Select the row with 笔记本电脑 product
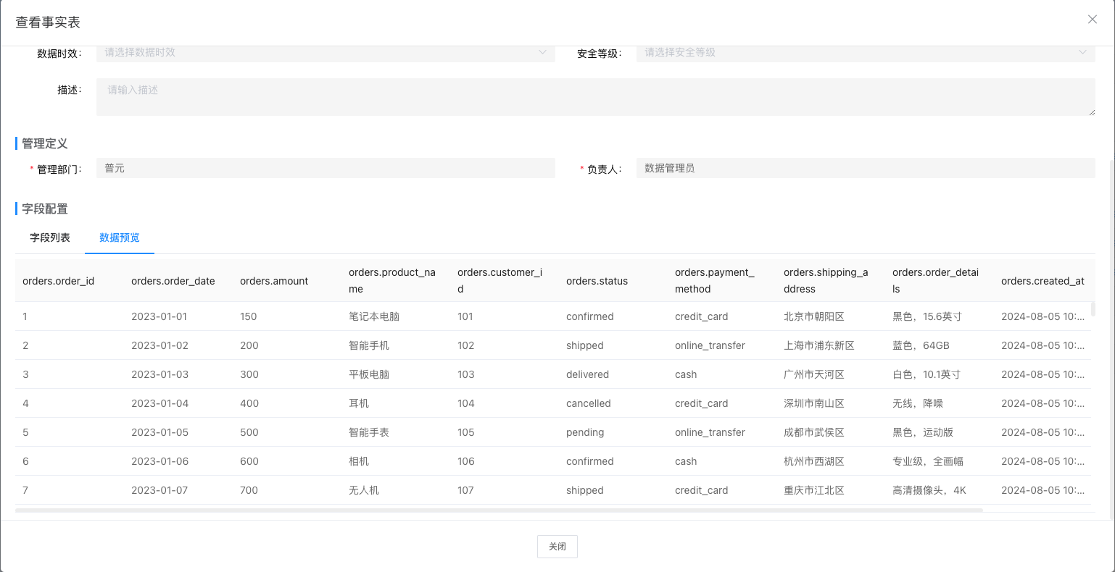The width and height of the screenshot is (1115, 572). point(374,316)
